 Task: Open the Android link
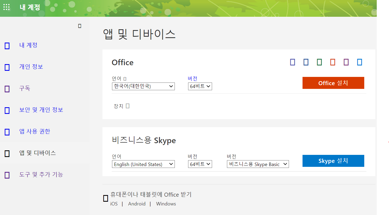click(x=137, y=204)
